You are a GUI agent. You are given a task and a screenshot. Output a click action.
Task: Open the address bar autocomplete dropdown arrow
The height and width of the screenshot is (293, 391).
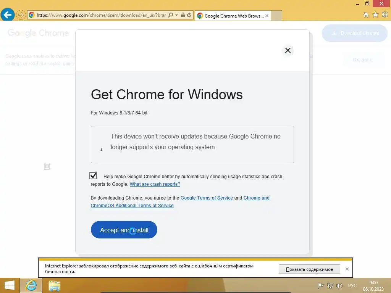[176, 15]
